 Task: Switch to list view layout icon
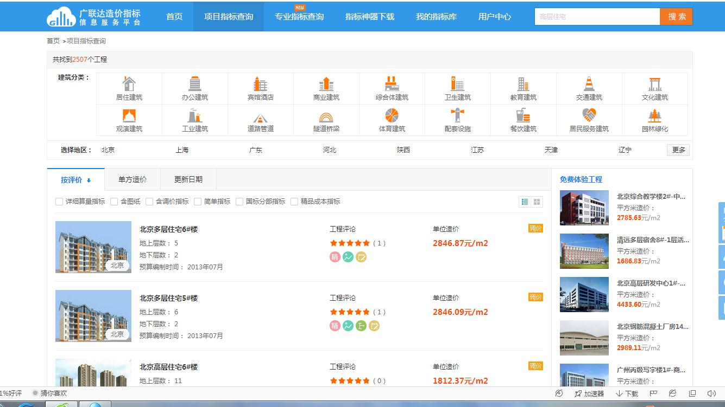525,202
